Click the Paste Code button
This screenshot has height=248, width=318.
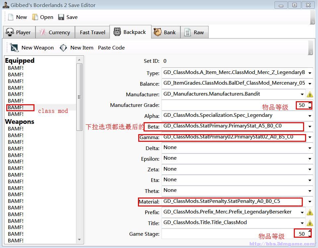pos(111,47)
